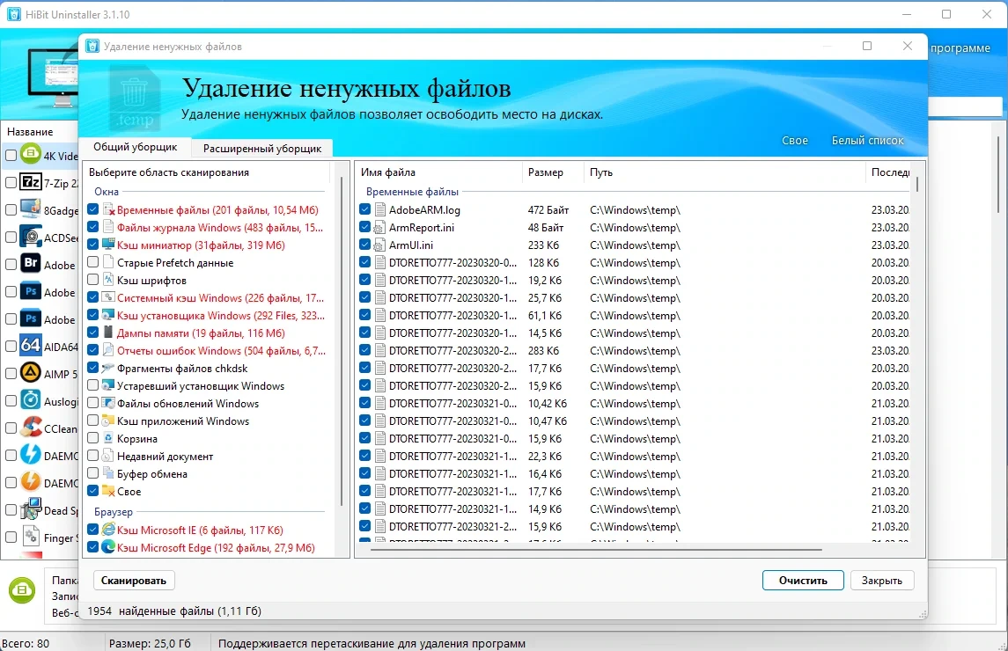Open the Белый список link
The image size is (1008, 651).
coord(867,140)
